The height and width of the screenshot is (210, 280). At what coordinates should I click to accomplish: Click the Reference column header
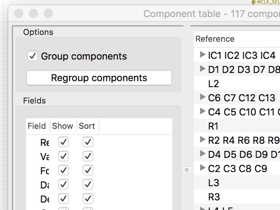click(215, 39)
